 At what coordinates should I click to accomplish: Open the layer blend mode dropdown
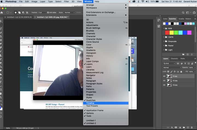[172, 67]
